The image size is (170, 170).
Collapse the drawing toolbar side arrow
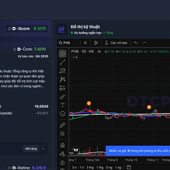tap(68, 156)
